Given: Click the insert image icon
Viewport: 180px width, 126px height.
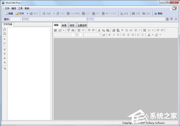Looking at the screenshot, I should click(x=114, y=30).
